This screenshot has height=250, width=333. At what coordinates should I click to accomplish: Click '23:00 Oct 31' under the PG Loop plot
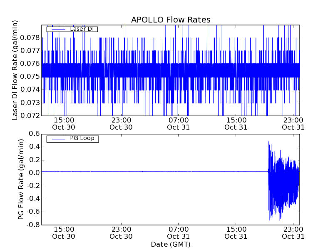point(293,233)
